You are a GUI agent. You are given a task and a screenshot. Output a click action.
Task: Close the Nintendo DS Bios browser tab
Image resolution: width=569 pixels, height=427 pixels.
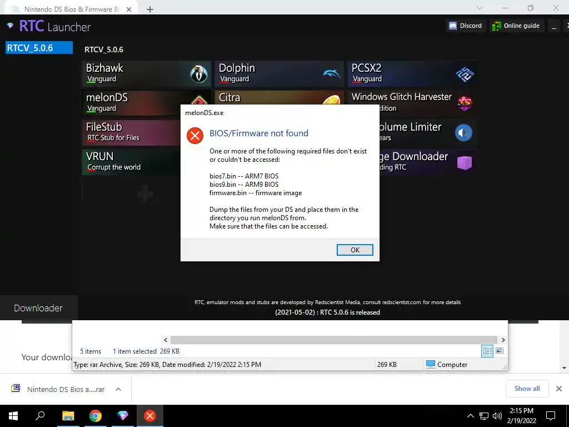coord(129,9)
